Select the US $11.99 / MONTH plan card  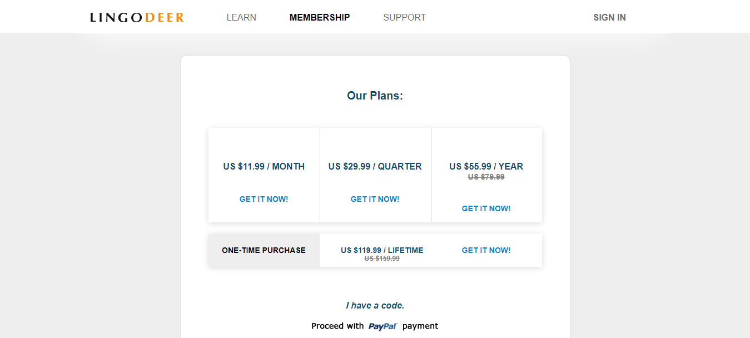click(x=264, y=166)
